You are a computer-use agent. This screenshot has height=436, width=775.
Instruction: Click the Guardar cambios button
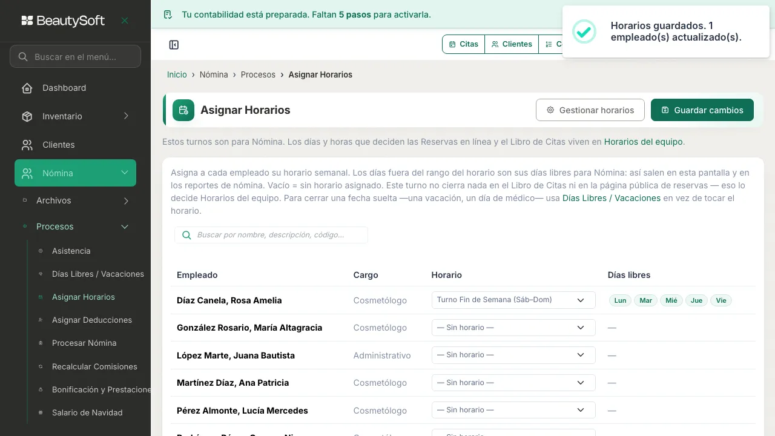702,110
